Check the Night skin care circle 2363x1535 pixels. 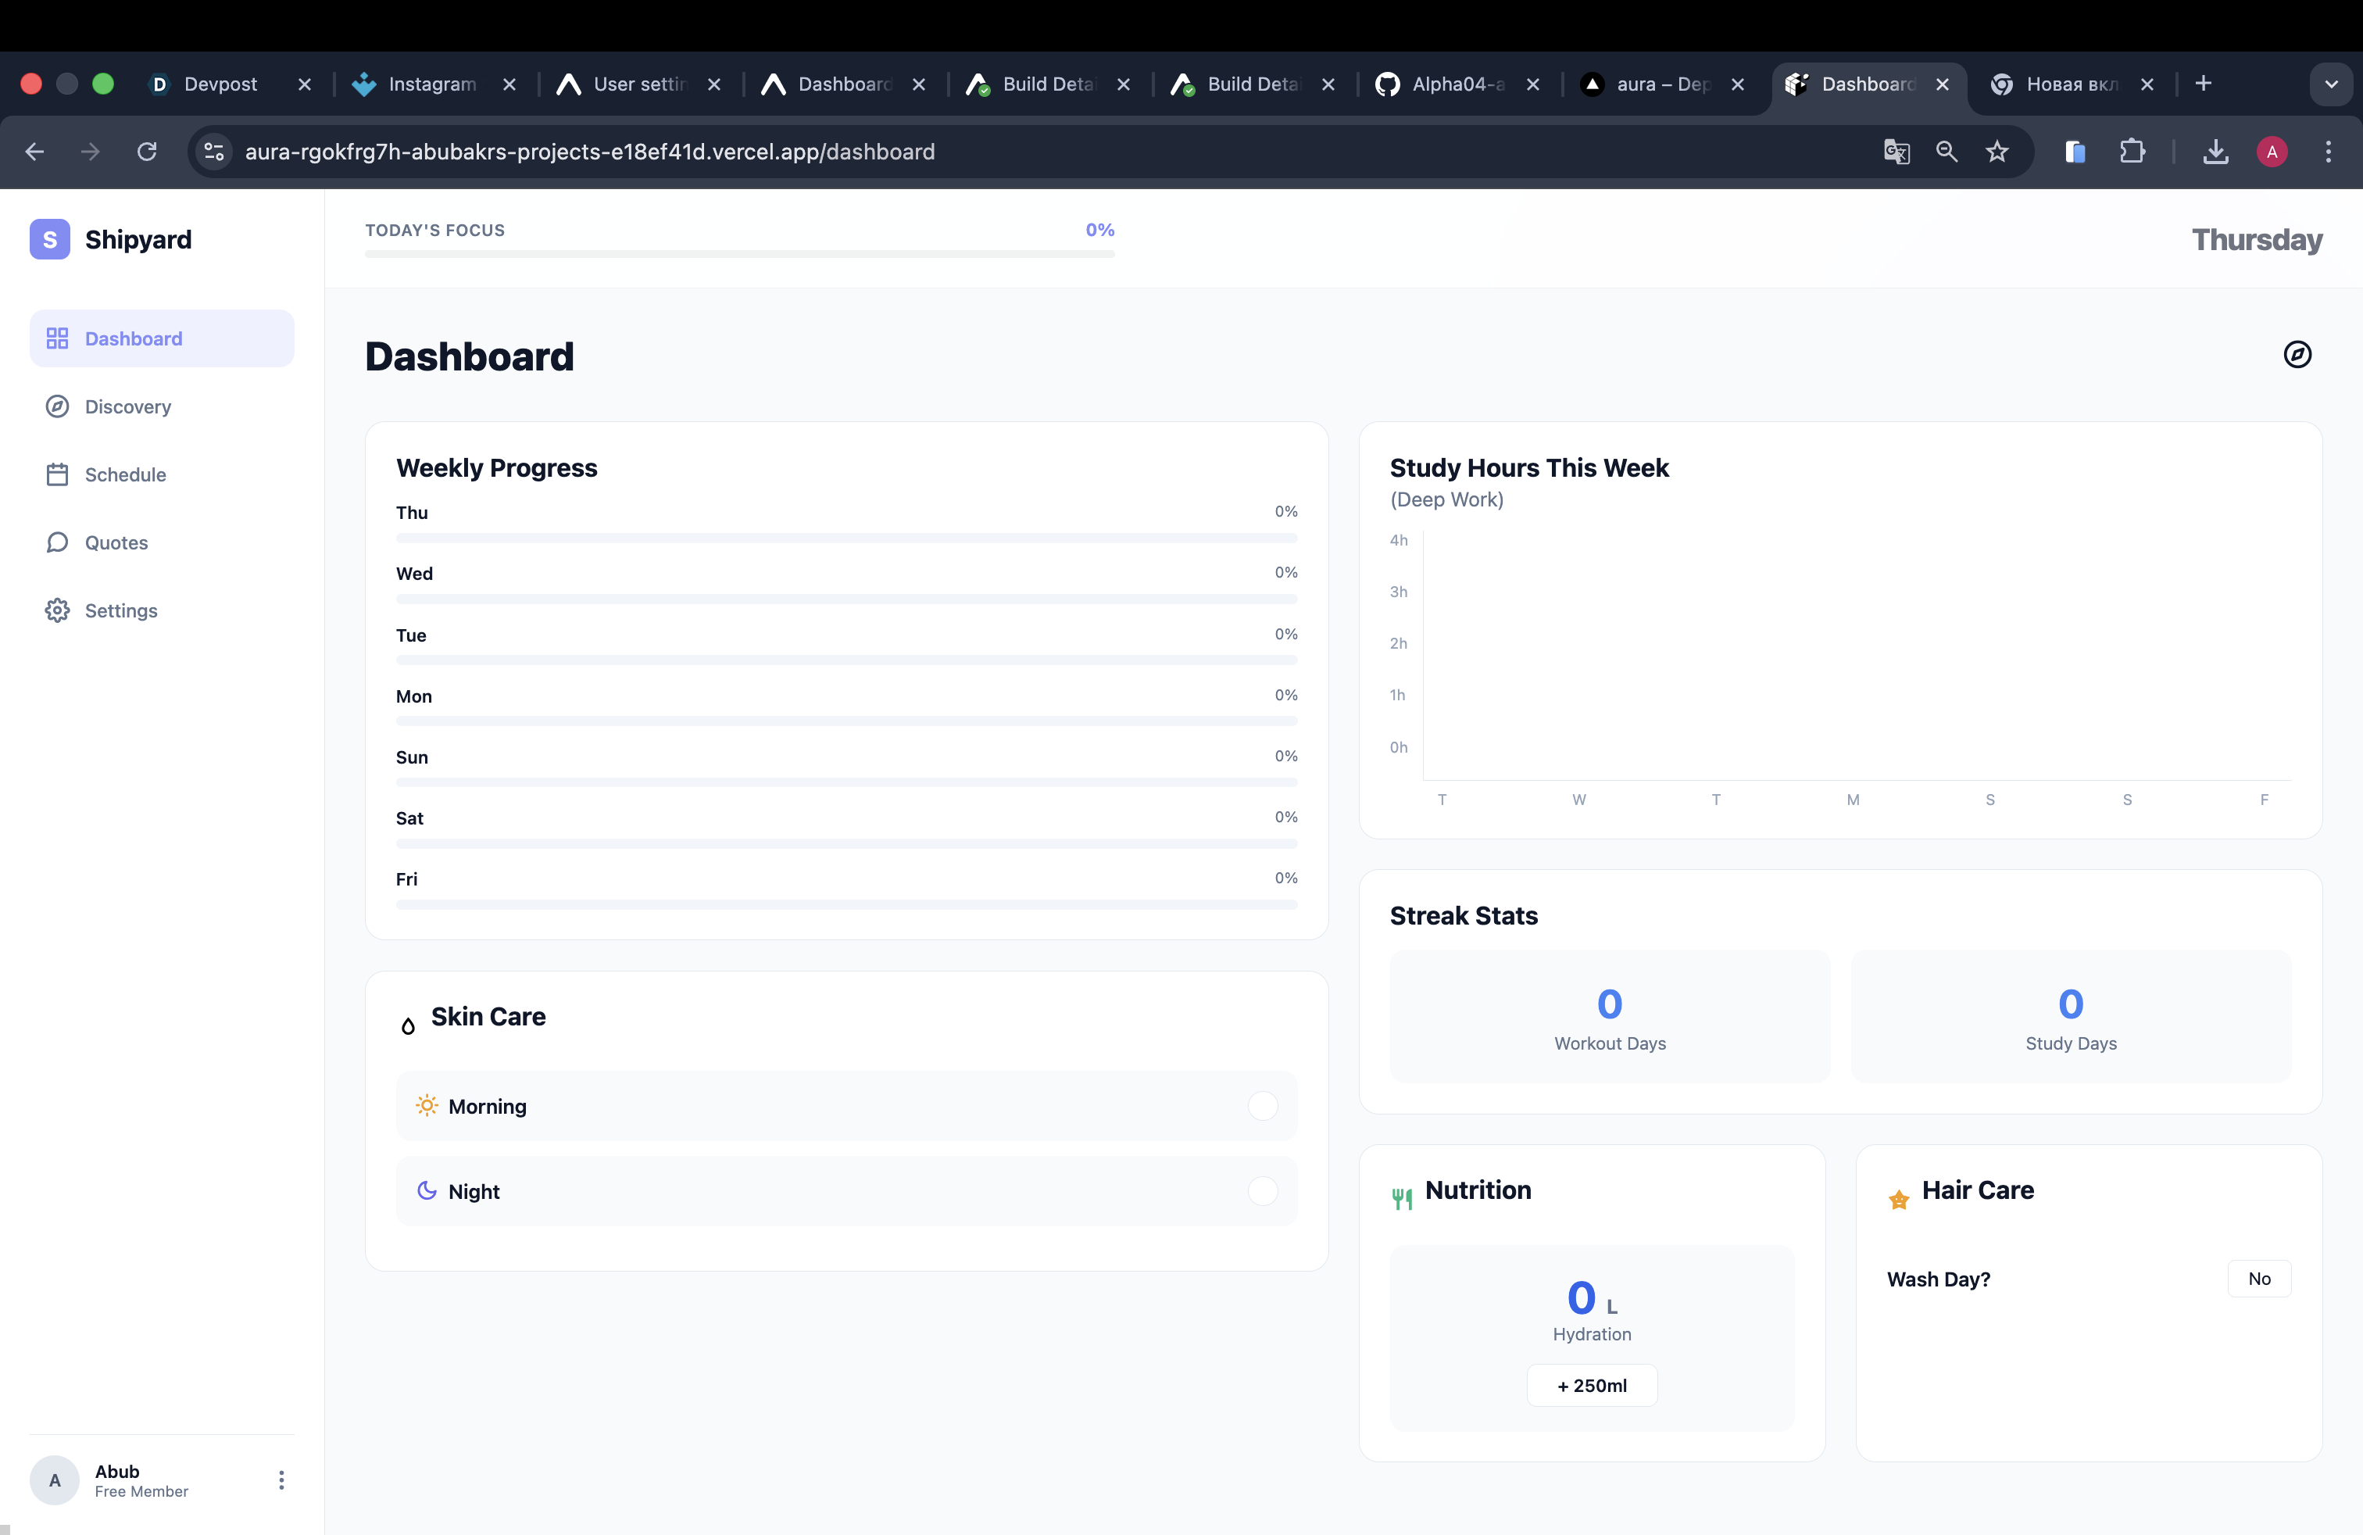tap(1262, 1190)
